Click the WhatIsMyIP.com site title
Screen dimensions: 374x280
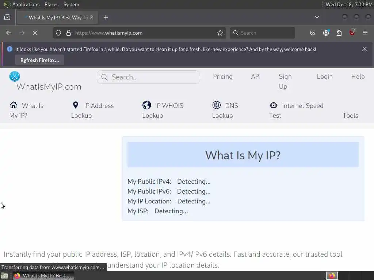tap(49, 87)
